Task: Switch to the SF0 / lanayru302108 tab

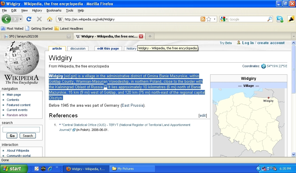Action: 35,36
